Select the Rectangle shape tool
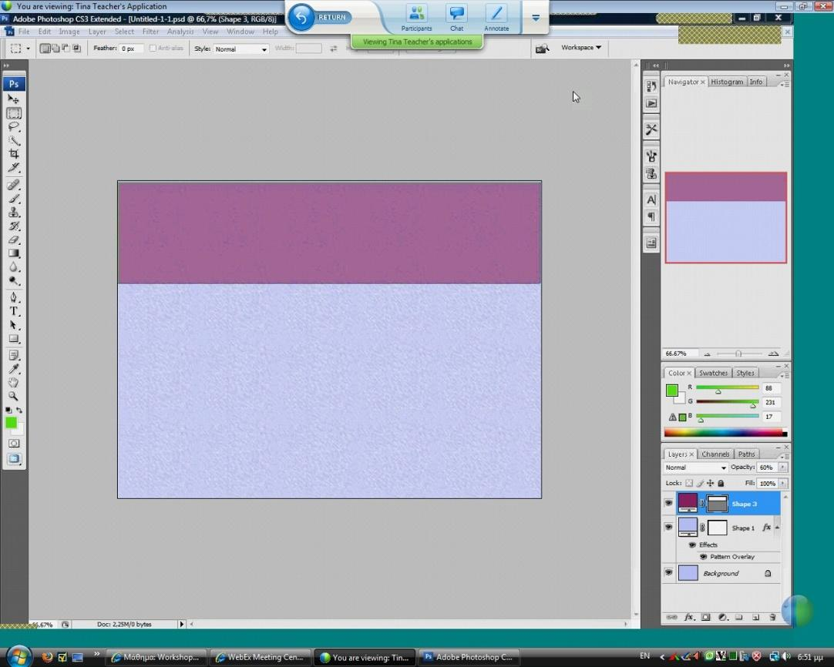Screen dimensions: 834x667 pyautogui.click(x=13, y=339)
